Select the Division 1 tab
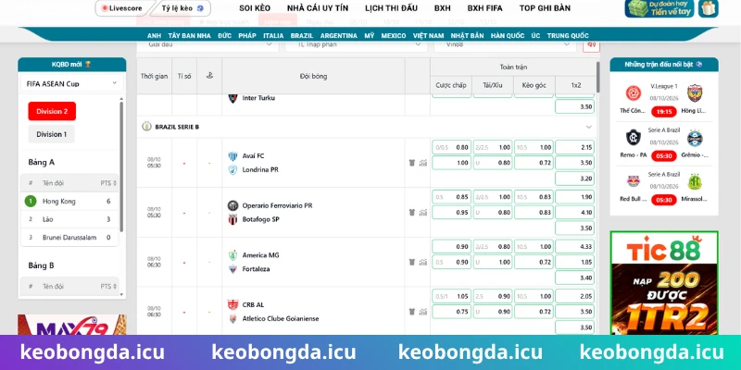 click(x=52, y=134)
